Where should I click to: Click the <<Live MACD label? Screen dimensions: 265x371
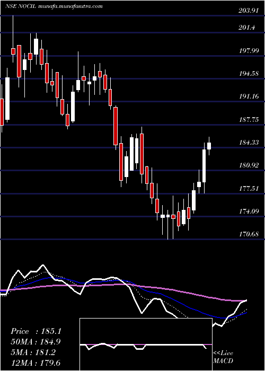click(223, 357)
